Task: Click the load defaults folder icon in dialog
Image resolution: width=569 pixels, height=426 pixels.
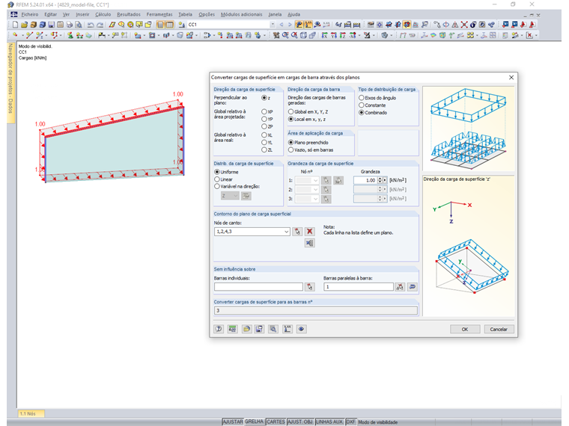Action: (246, 329)
